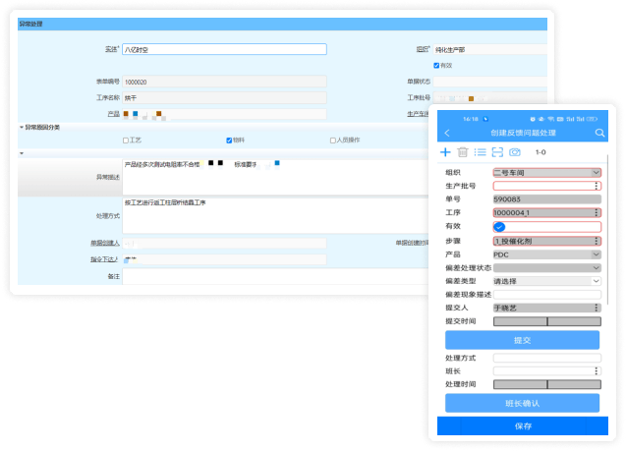Toggle the 有效 checkmark in mobile form
This screenshot has width=626, height=451.
[x=499, y=227]
